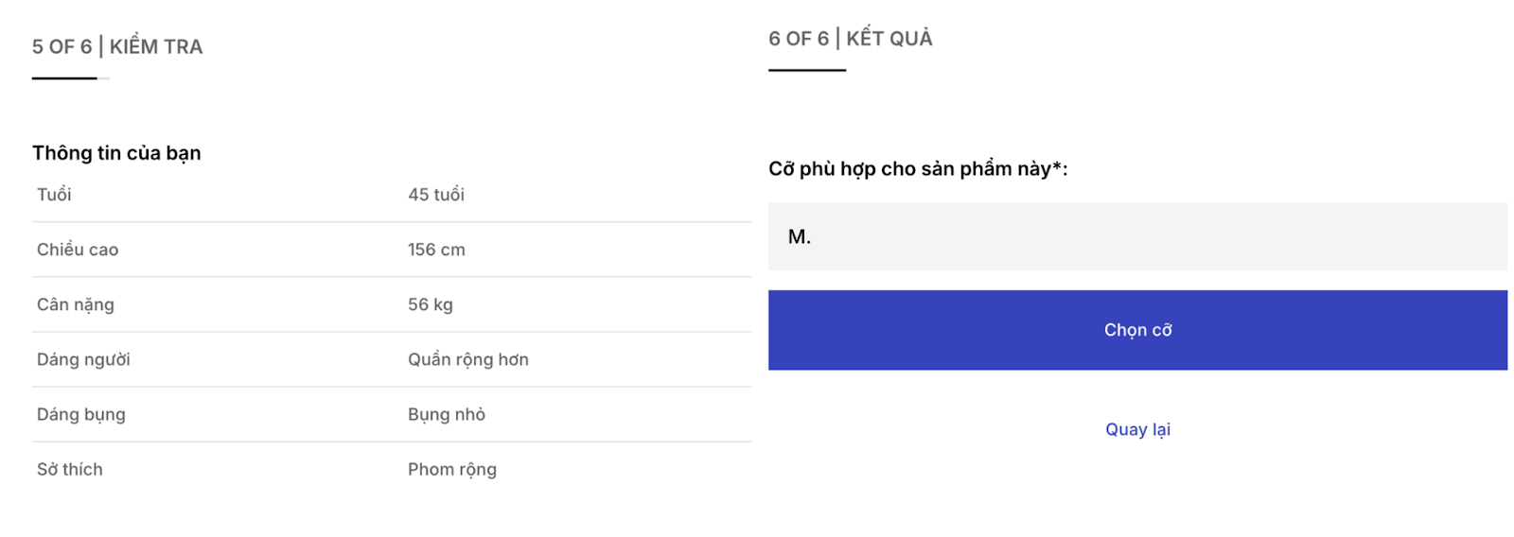Click the "Cân nặng" row label
1514x537 pixels.
coord(76,304)
